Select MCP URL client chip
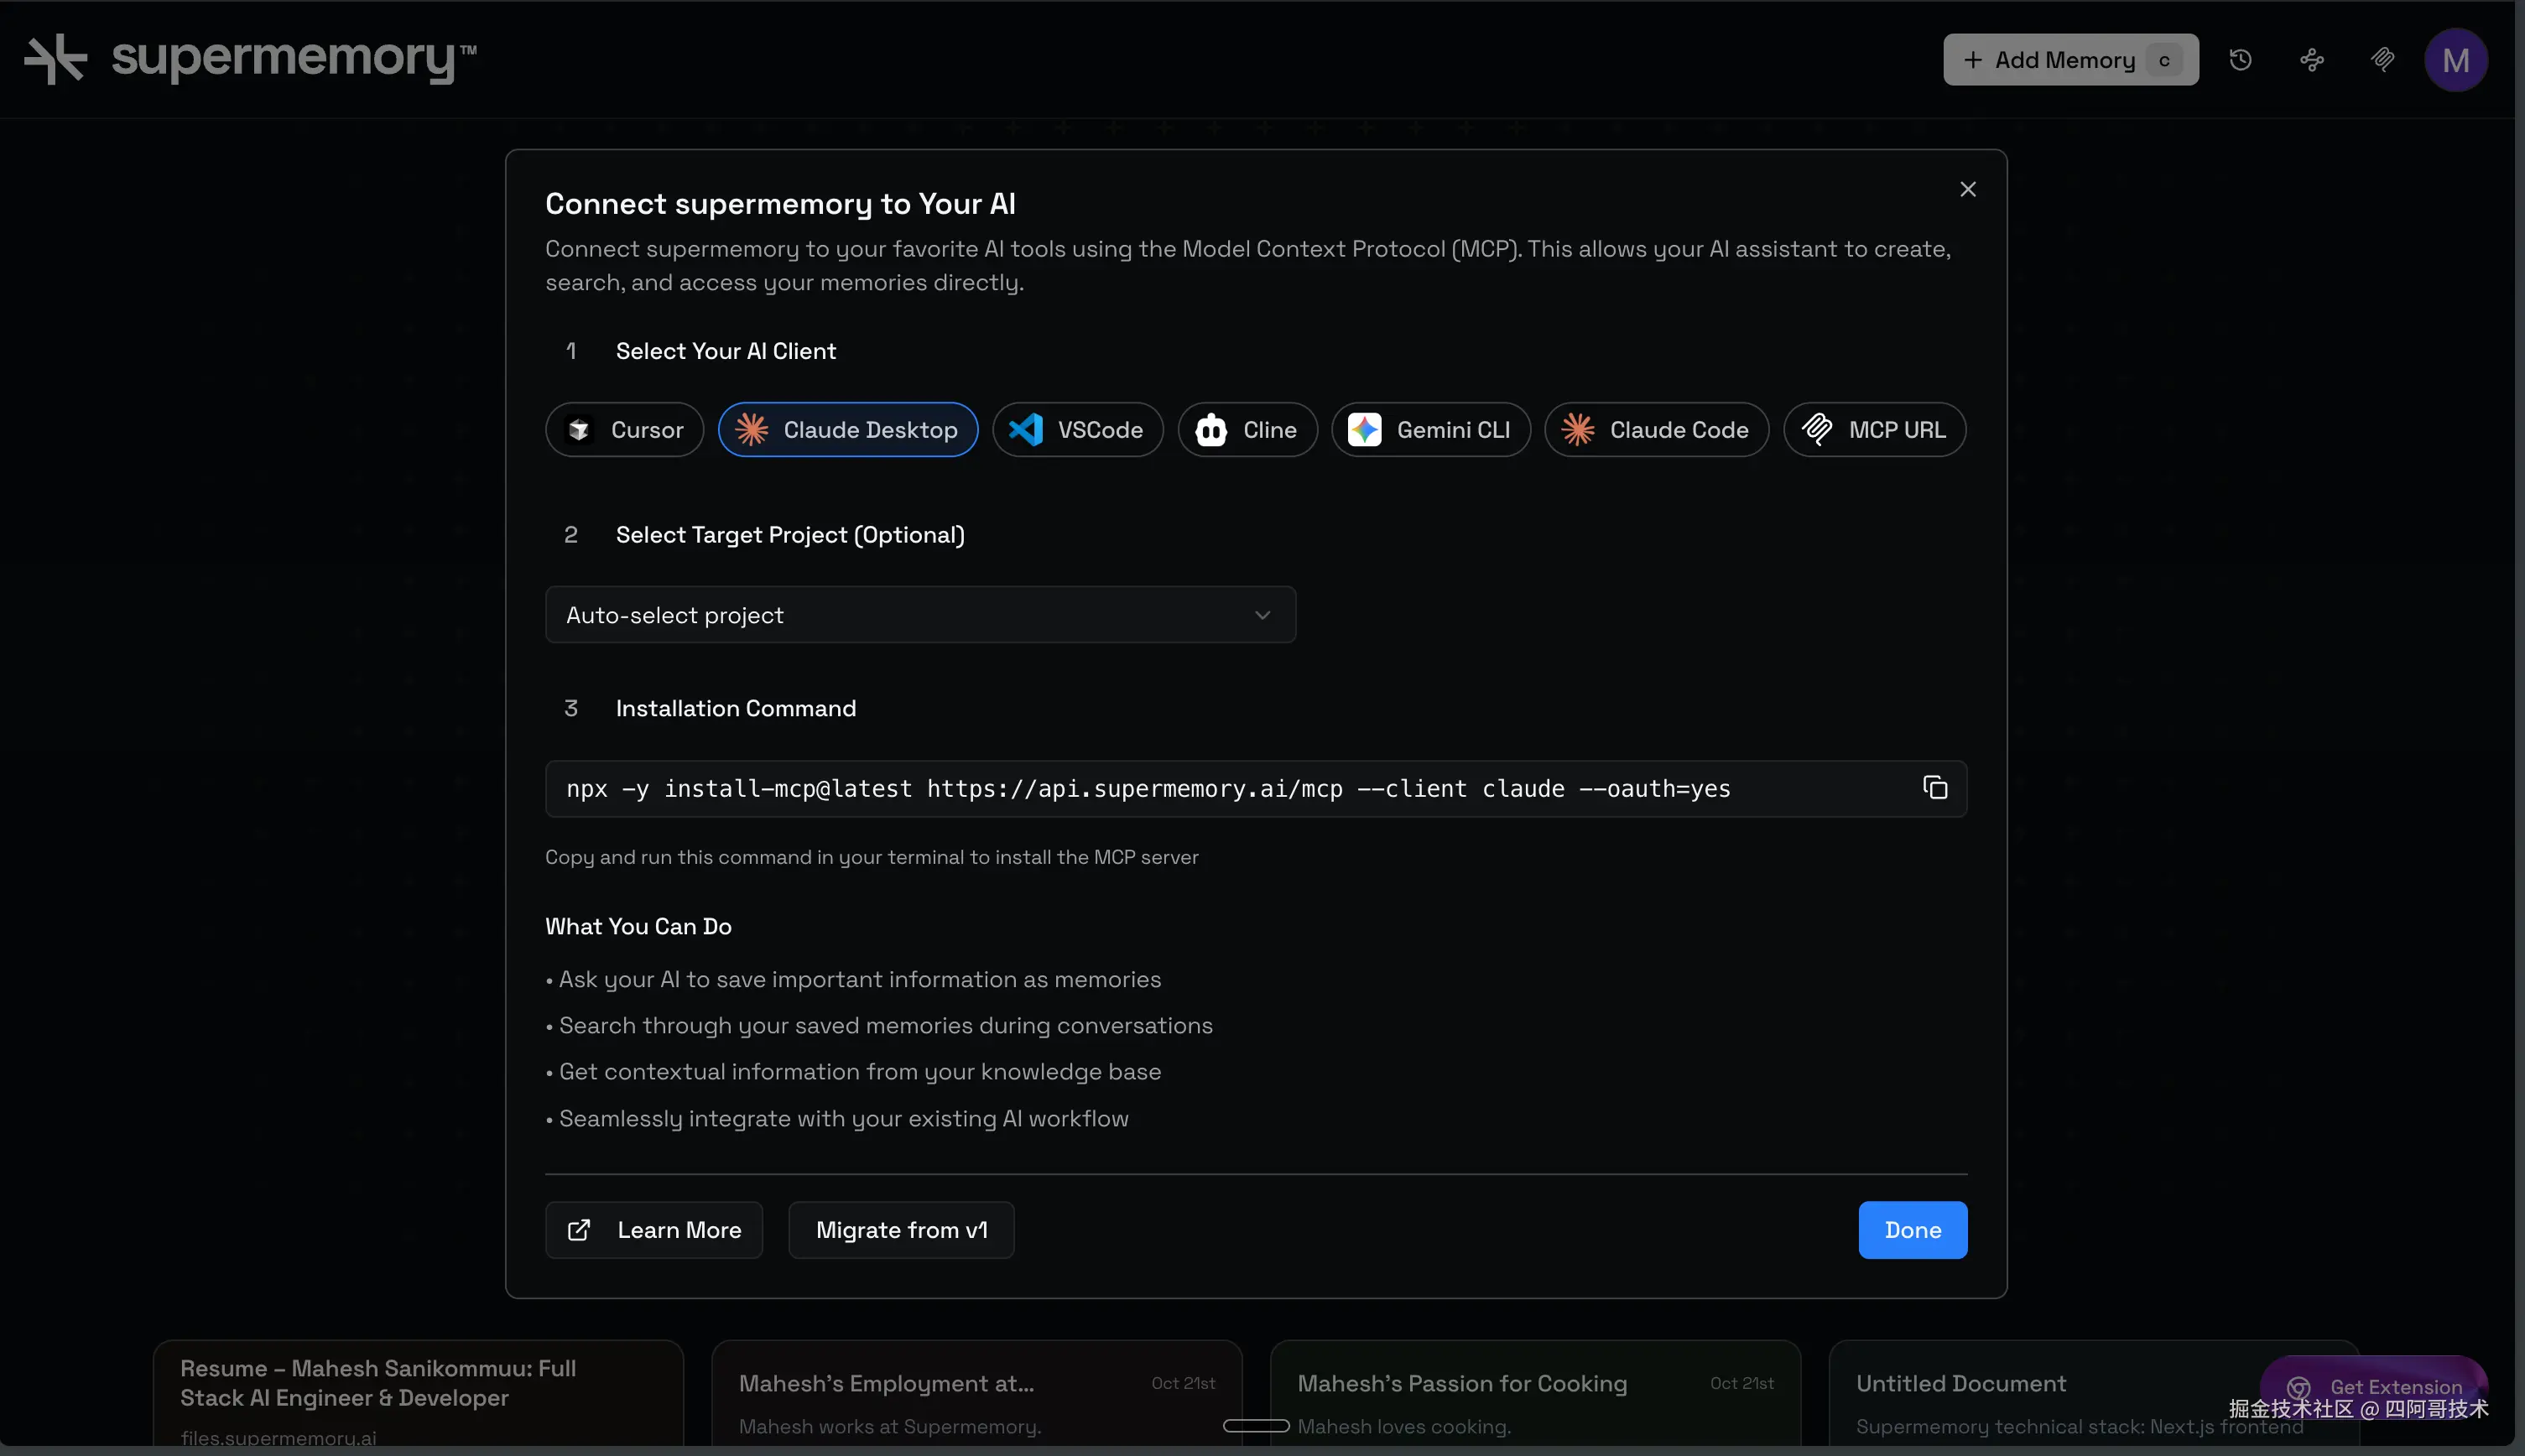This screenshot has width=2525, height=1456. [1874, 430]
